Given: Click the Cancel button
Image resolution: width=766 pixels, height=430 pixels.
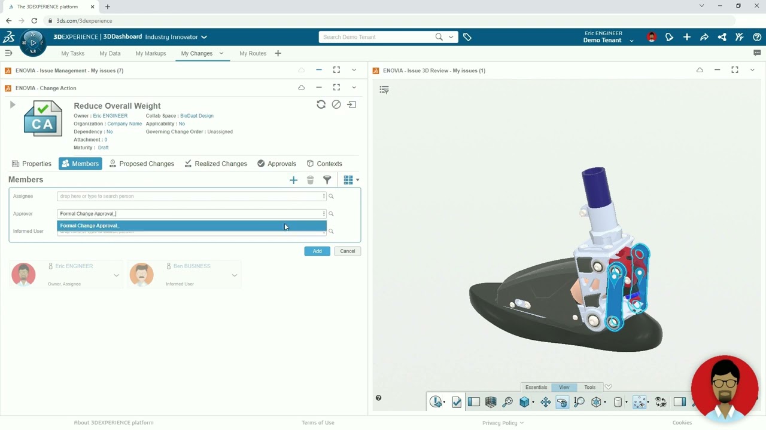Looking at the screenshot, I should [x=348, y=251].
